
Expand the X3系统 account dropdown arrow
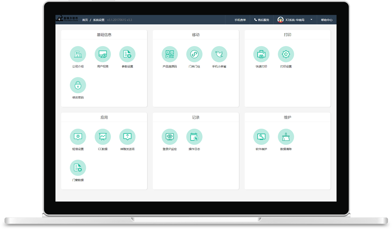coord(311,20)
